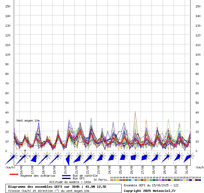Viewport: 204px width, 193px height.
Task: Click the compass wind rose labeled N, S, E, W
Action: [x=25, y=156]
